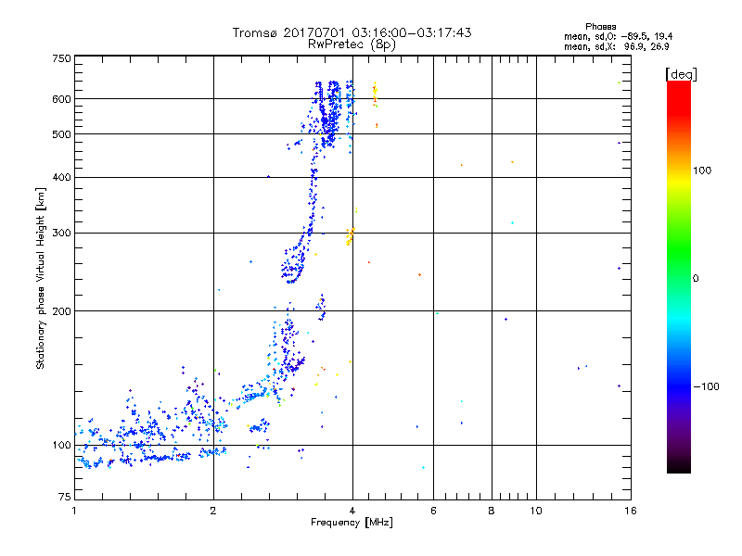Click the height axis tick label '750'

point(61,58)
